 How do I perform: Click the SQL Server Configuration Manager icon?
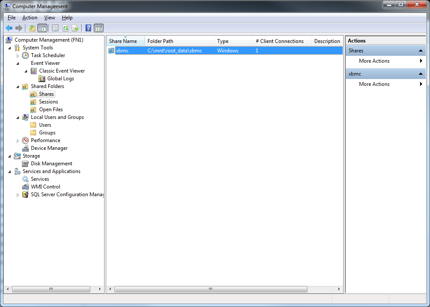click(25, 195)
